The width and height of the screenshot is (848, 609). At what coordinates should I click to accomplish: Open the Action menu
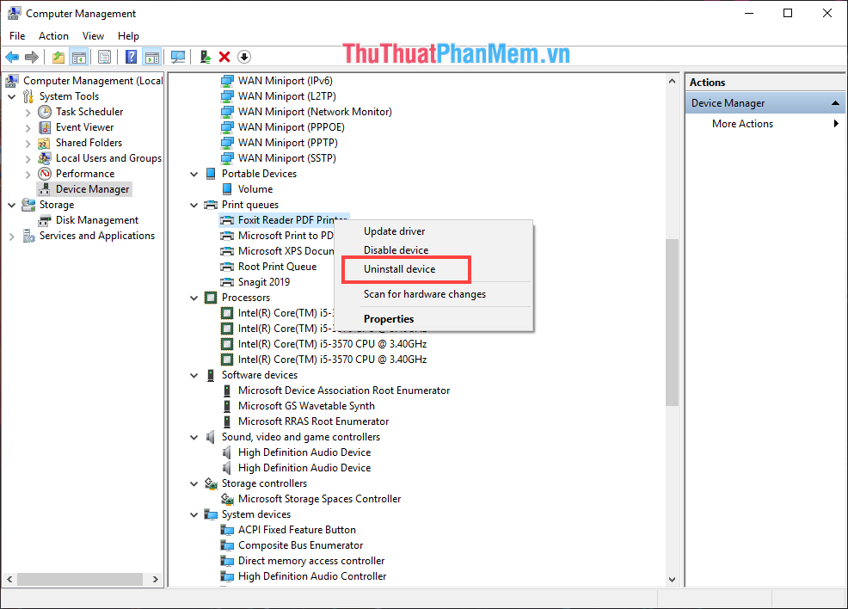coord(53,35)
